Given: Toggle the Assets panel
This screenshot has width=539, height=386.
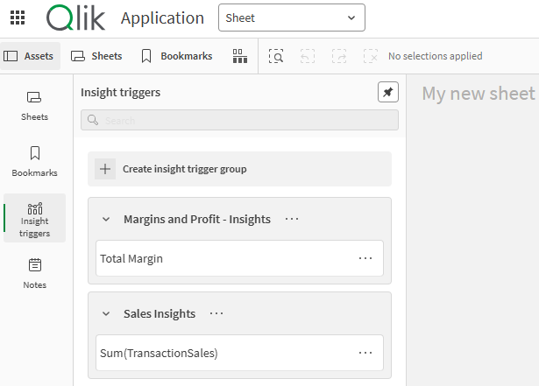Looking at the screenshot, I should (30, 56).
